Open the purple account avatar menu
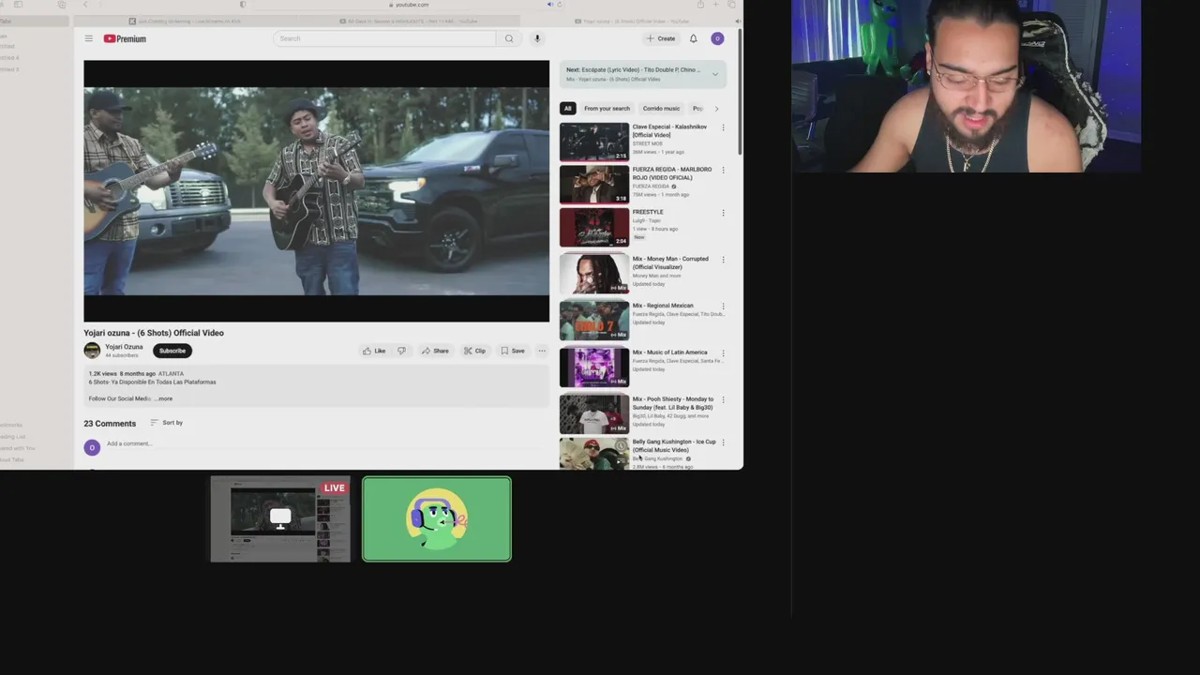The image size is (1200, 675). coord(717,38)
